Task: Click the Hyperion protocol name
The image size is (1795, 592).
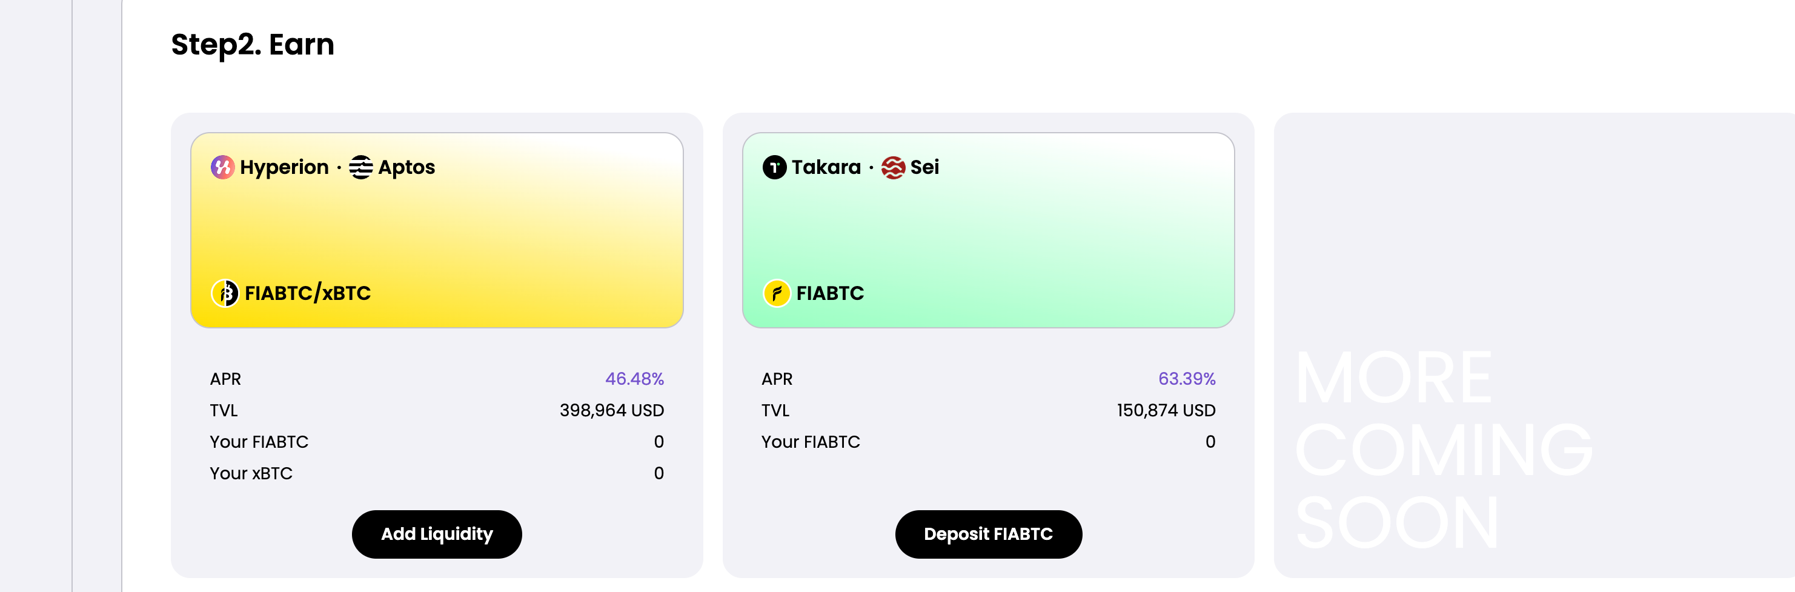Action: pos(284,167)
